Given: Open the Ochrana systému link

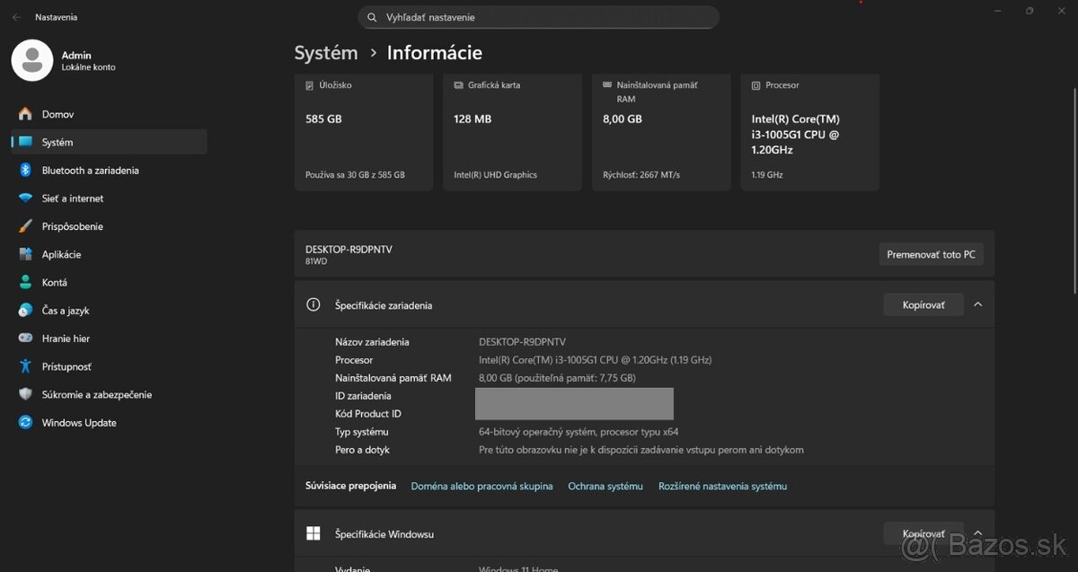Looking at the screenshot, I should click(x=605, y=486).
